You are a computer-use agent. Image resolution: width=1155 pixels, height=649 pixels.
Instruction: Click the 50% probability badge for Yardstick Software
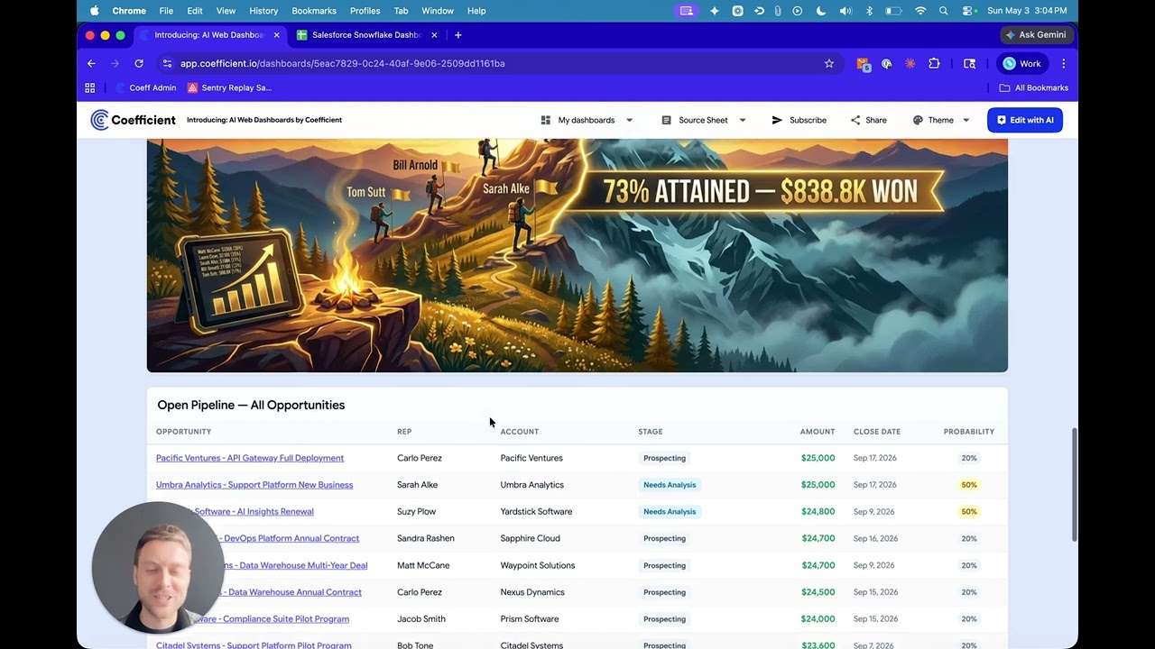(x=969, y=512)
